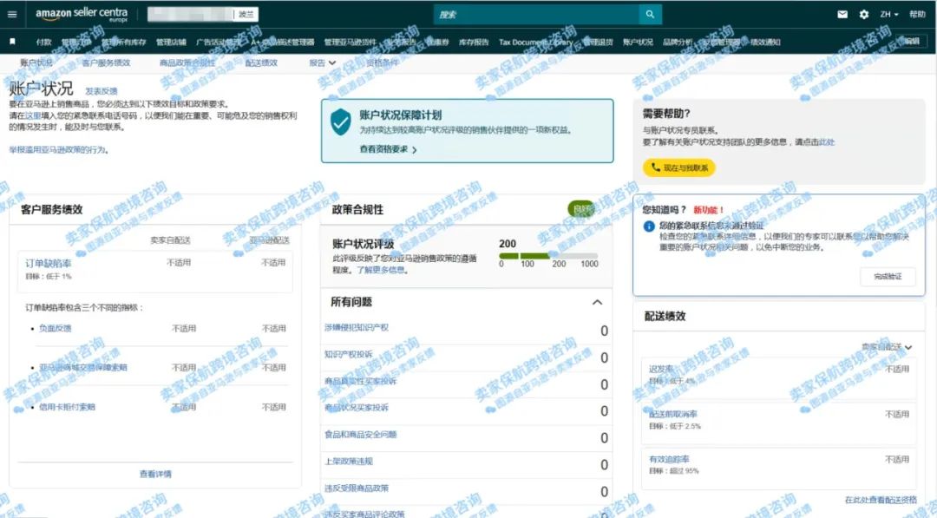The width and height of the screenshot is (937, 518).
Task: Open the ZH language dropdown
Action: pos(888,15)
